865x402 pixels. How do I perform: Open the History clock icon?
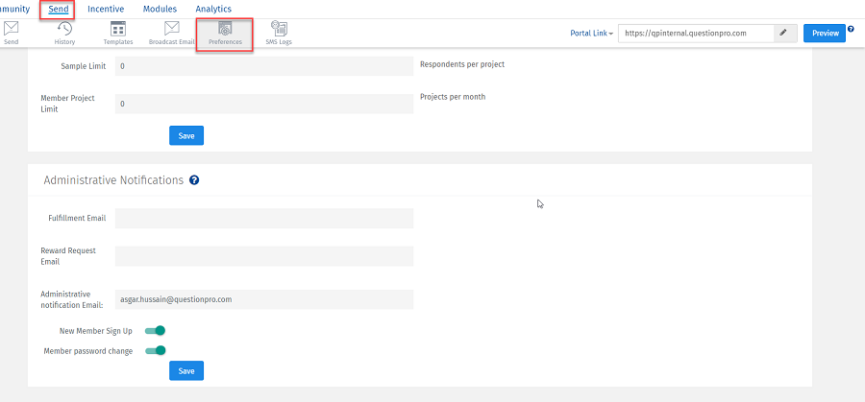(x=64, y=30)
